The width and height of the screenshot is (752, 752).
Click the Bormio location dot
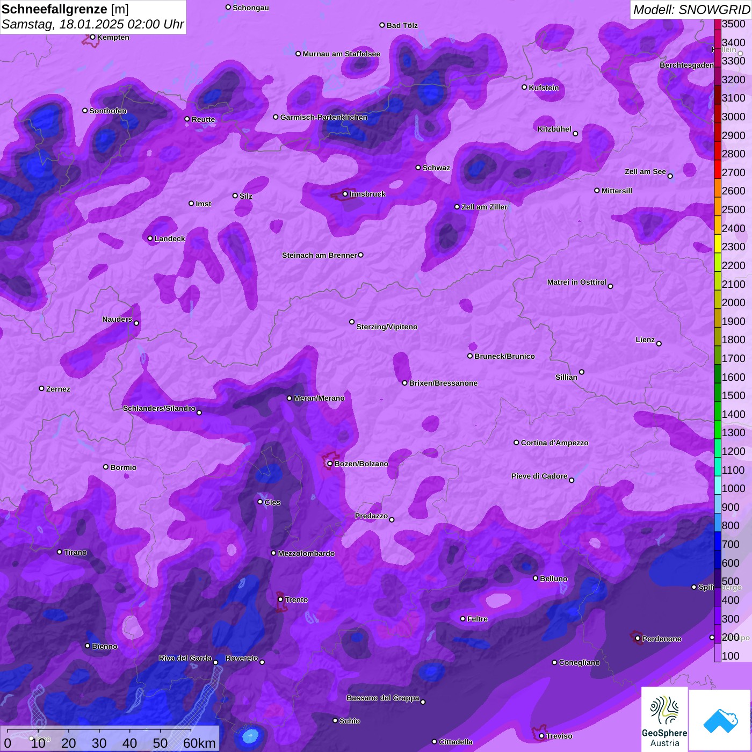(x=106, y=467)
